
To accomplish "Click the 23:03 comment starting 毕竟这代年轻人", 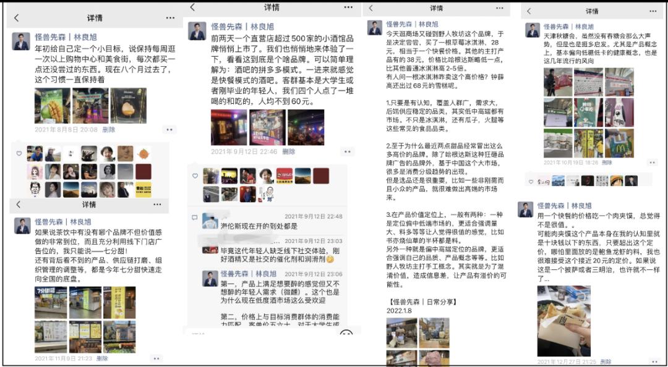I will point(280,255).
